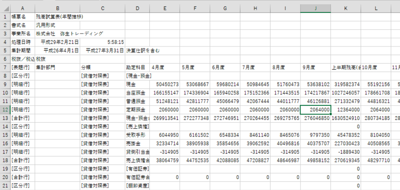Viewport: 400px width, 190px height.
Task: Select column K header
Action: 346,8
